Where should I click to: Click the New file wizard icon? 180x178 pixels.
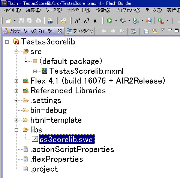click(x=8, y=21)
